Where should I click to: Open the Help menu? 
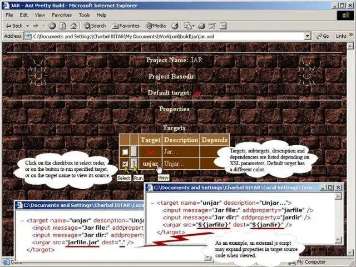tap(101, 15)
